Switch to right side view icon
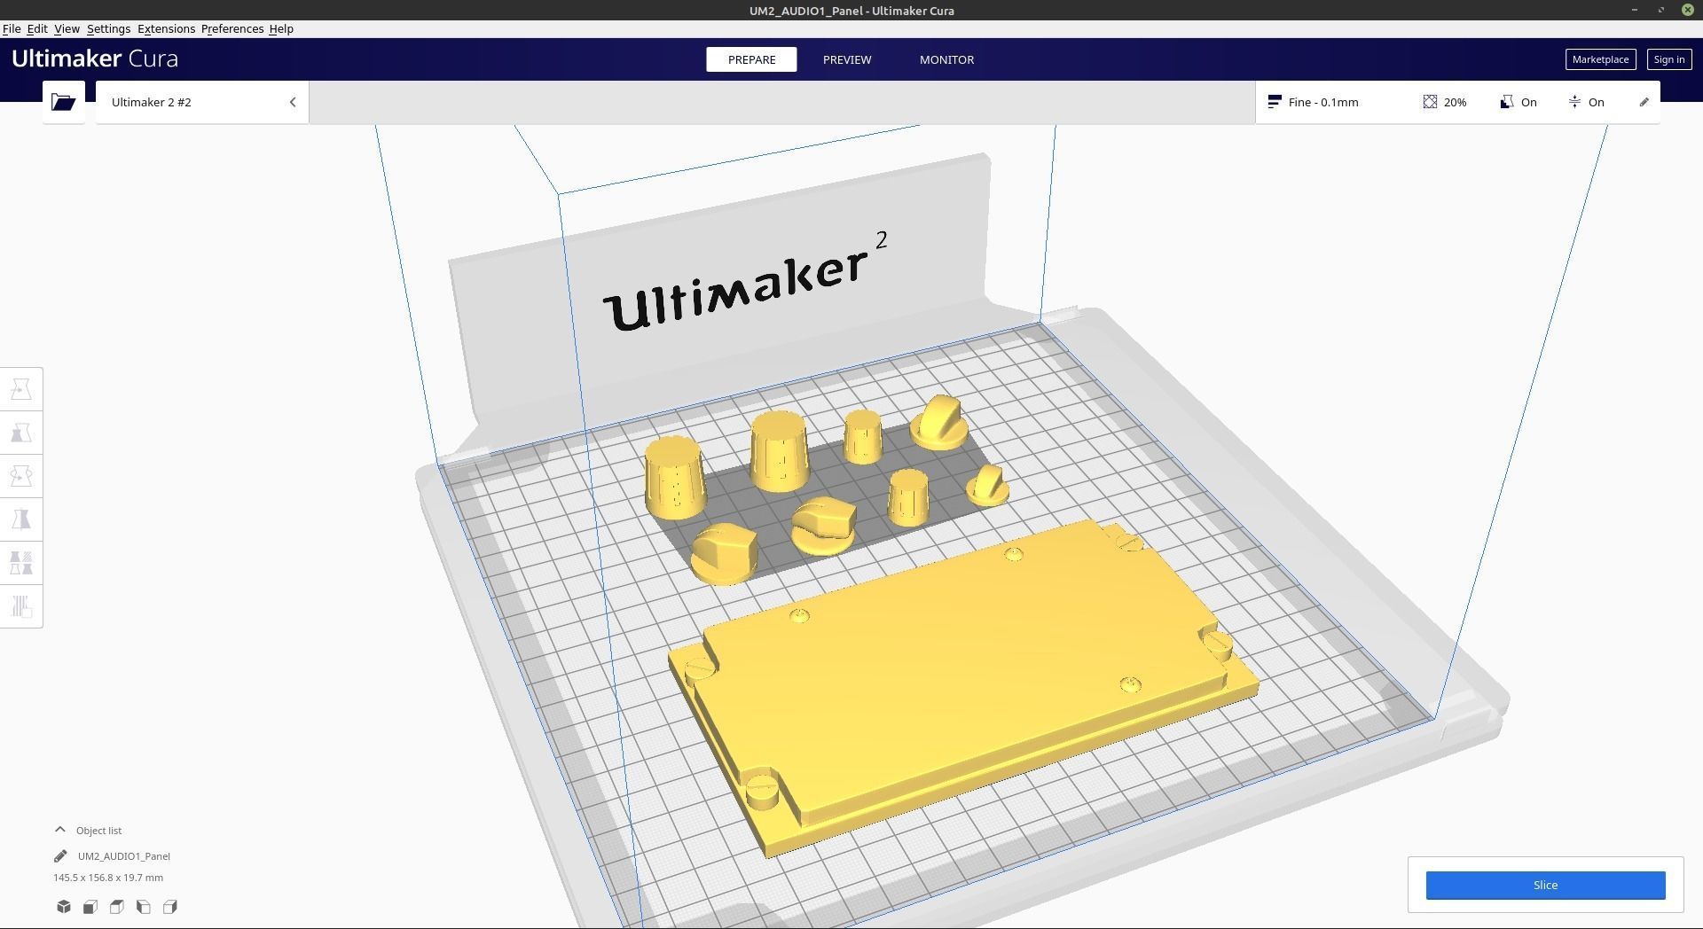 point(170,907)
